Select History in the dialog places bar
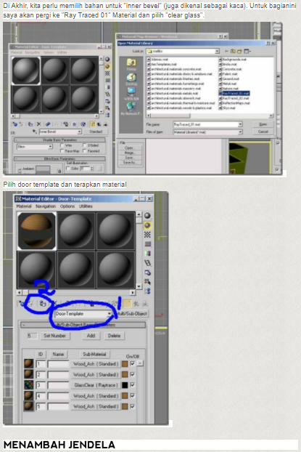 [131, 65]
